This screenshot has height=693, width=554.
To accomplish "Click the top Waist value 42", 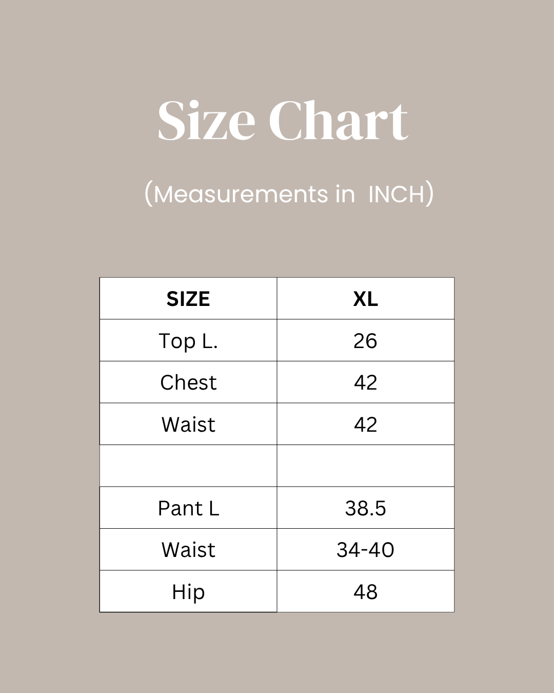I will point(366,425).
